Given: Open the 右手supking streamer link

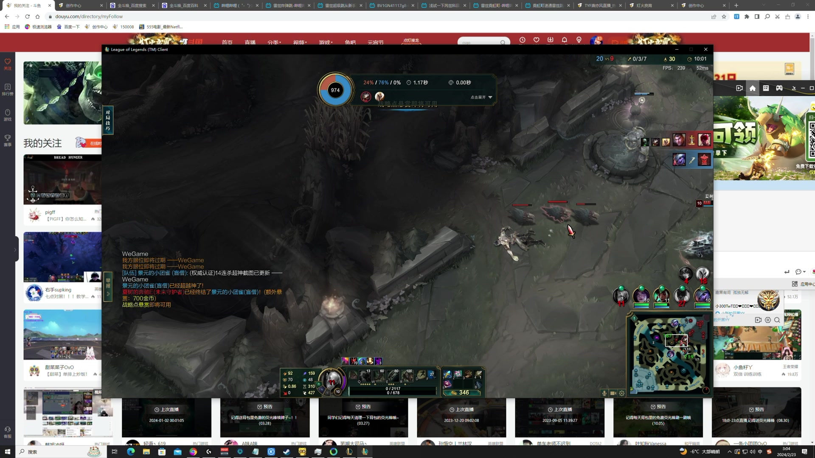Looking at the screenshot, I should coord(58,290).
